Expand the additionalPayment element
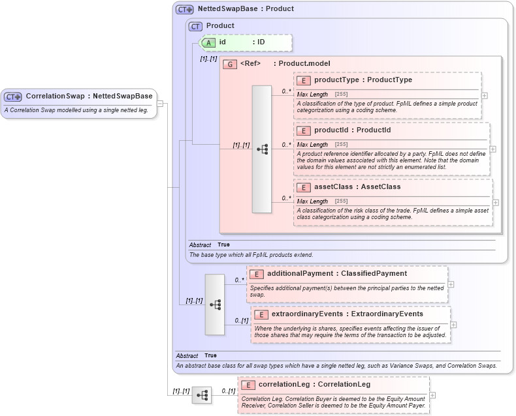The image size is (516, 416). (451, 284)
